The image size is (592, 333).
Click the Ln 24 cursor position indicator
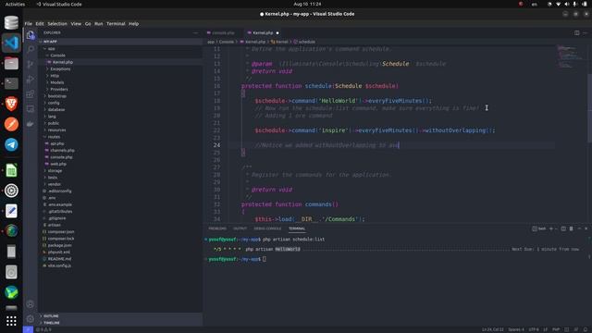pyautogui.click(x=493, y=329)
